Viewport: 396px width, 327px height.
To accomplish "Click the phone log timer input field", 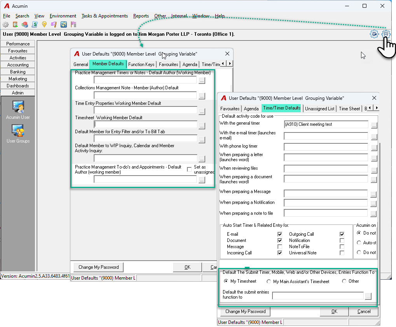I will pyautogui.click(x=326, y=147).
